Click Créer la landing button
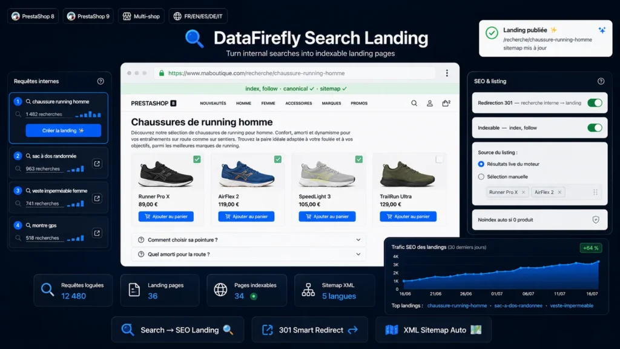The height and width of the screenshot is (349, 620). [x=63, y=131]
